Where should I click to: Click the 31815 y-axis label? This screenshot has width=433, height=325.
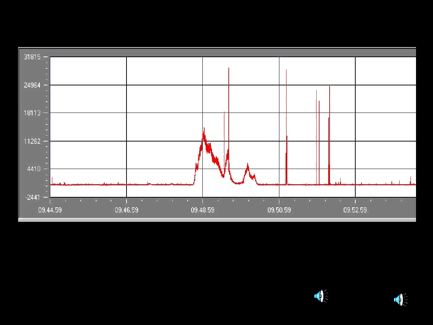[32, 57]
